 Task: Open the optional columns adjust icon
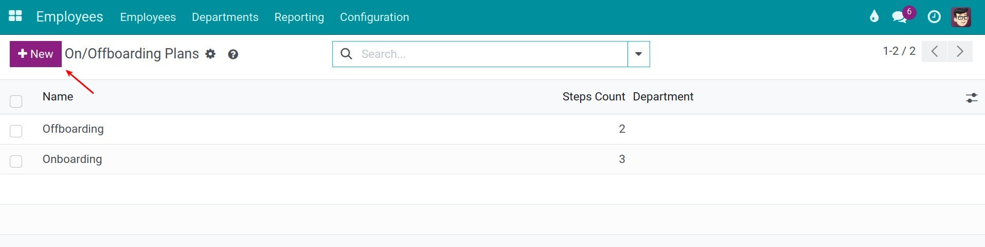[x=971, y=97]
